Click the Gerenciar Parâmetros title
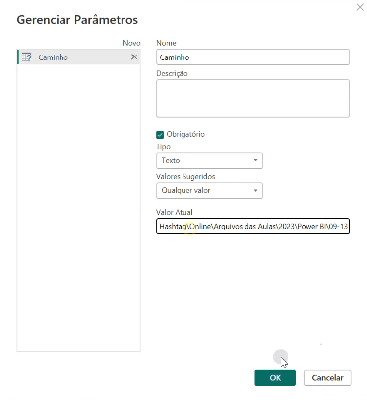The width and height of the screenshot is (367, 400). [x=77, y=20]
